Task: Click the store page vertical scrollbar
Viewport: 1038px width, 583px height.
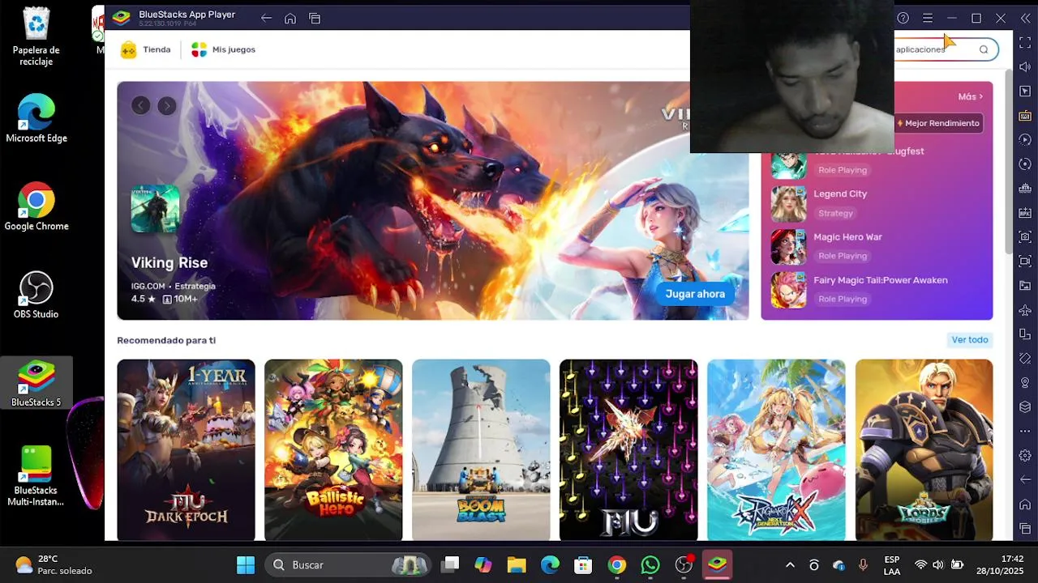Action: (1009, 162)
